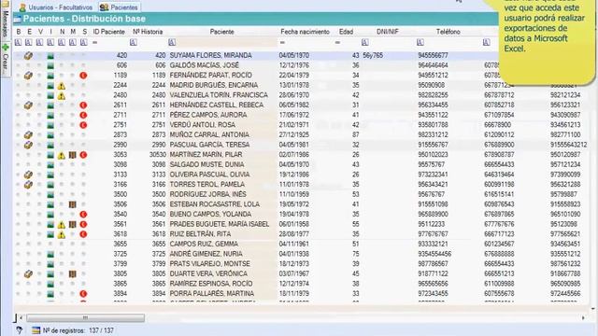Click the brown M-column icon for ESTEBAN ROCASASTRE, LOLA
Image resolution: width=598 pixels, height=336 pixels.
[73, 204]
